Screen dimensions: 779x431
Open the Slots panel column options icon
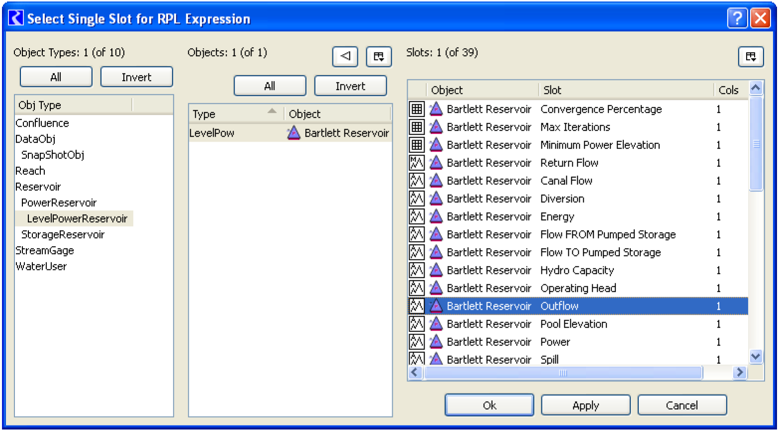click(751, 57)
